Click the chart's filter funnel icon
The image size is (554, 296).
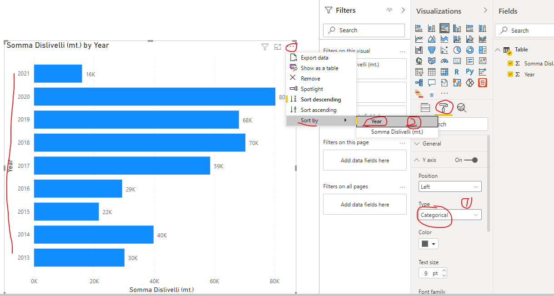point(265,46)
